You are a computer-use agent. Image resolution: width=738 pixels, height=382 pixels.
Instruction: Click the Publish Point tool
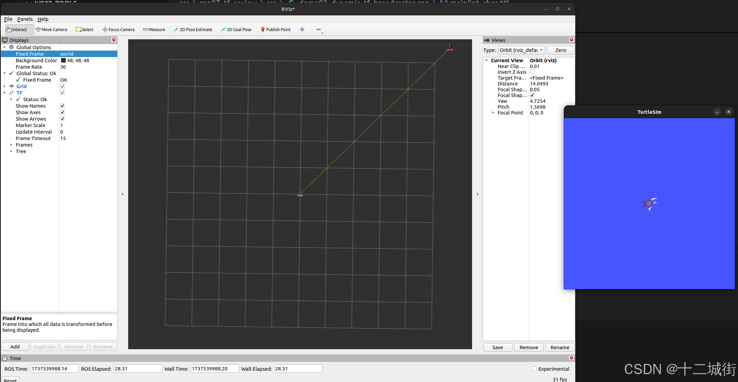pos(276,29)
